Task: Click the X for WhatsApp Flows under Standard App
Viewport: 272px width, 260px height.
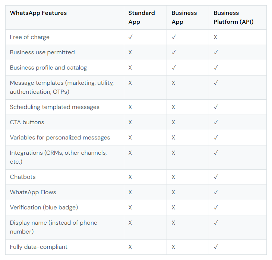Action: tap(130, 192)
